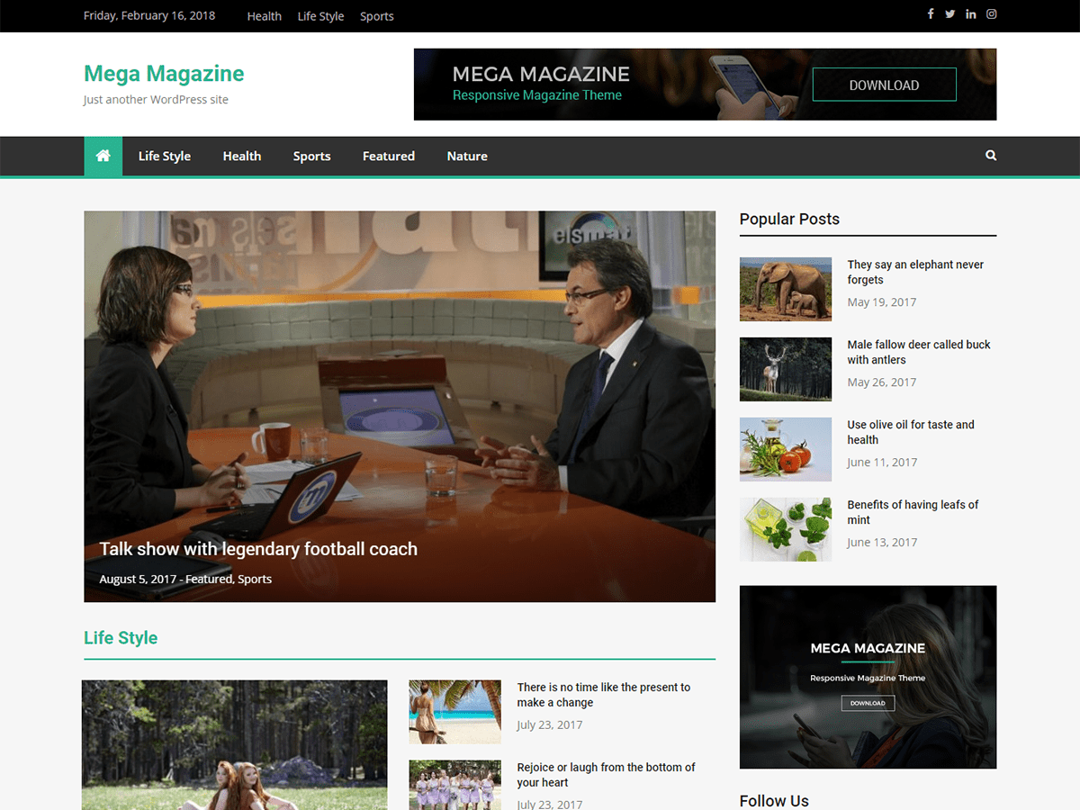Open the Health main menu item
The image size is (1080, 810).
242,156
